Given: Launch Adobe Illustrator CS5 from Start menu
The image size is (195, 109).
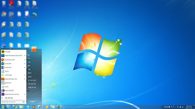Looking at the screenshot, I should [14, 79].
